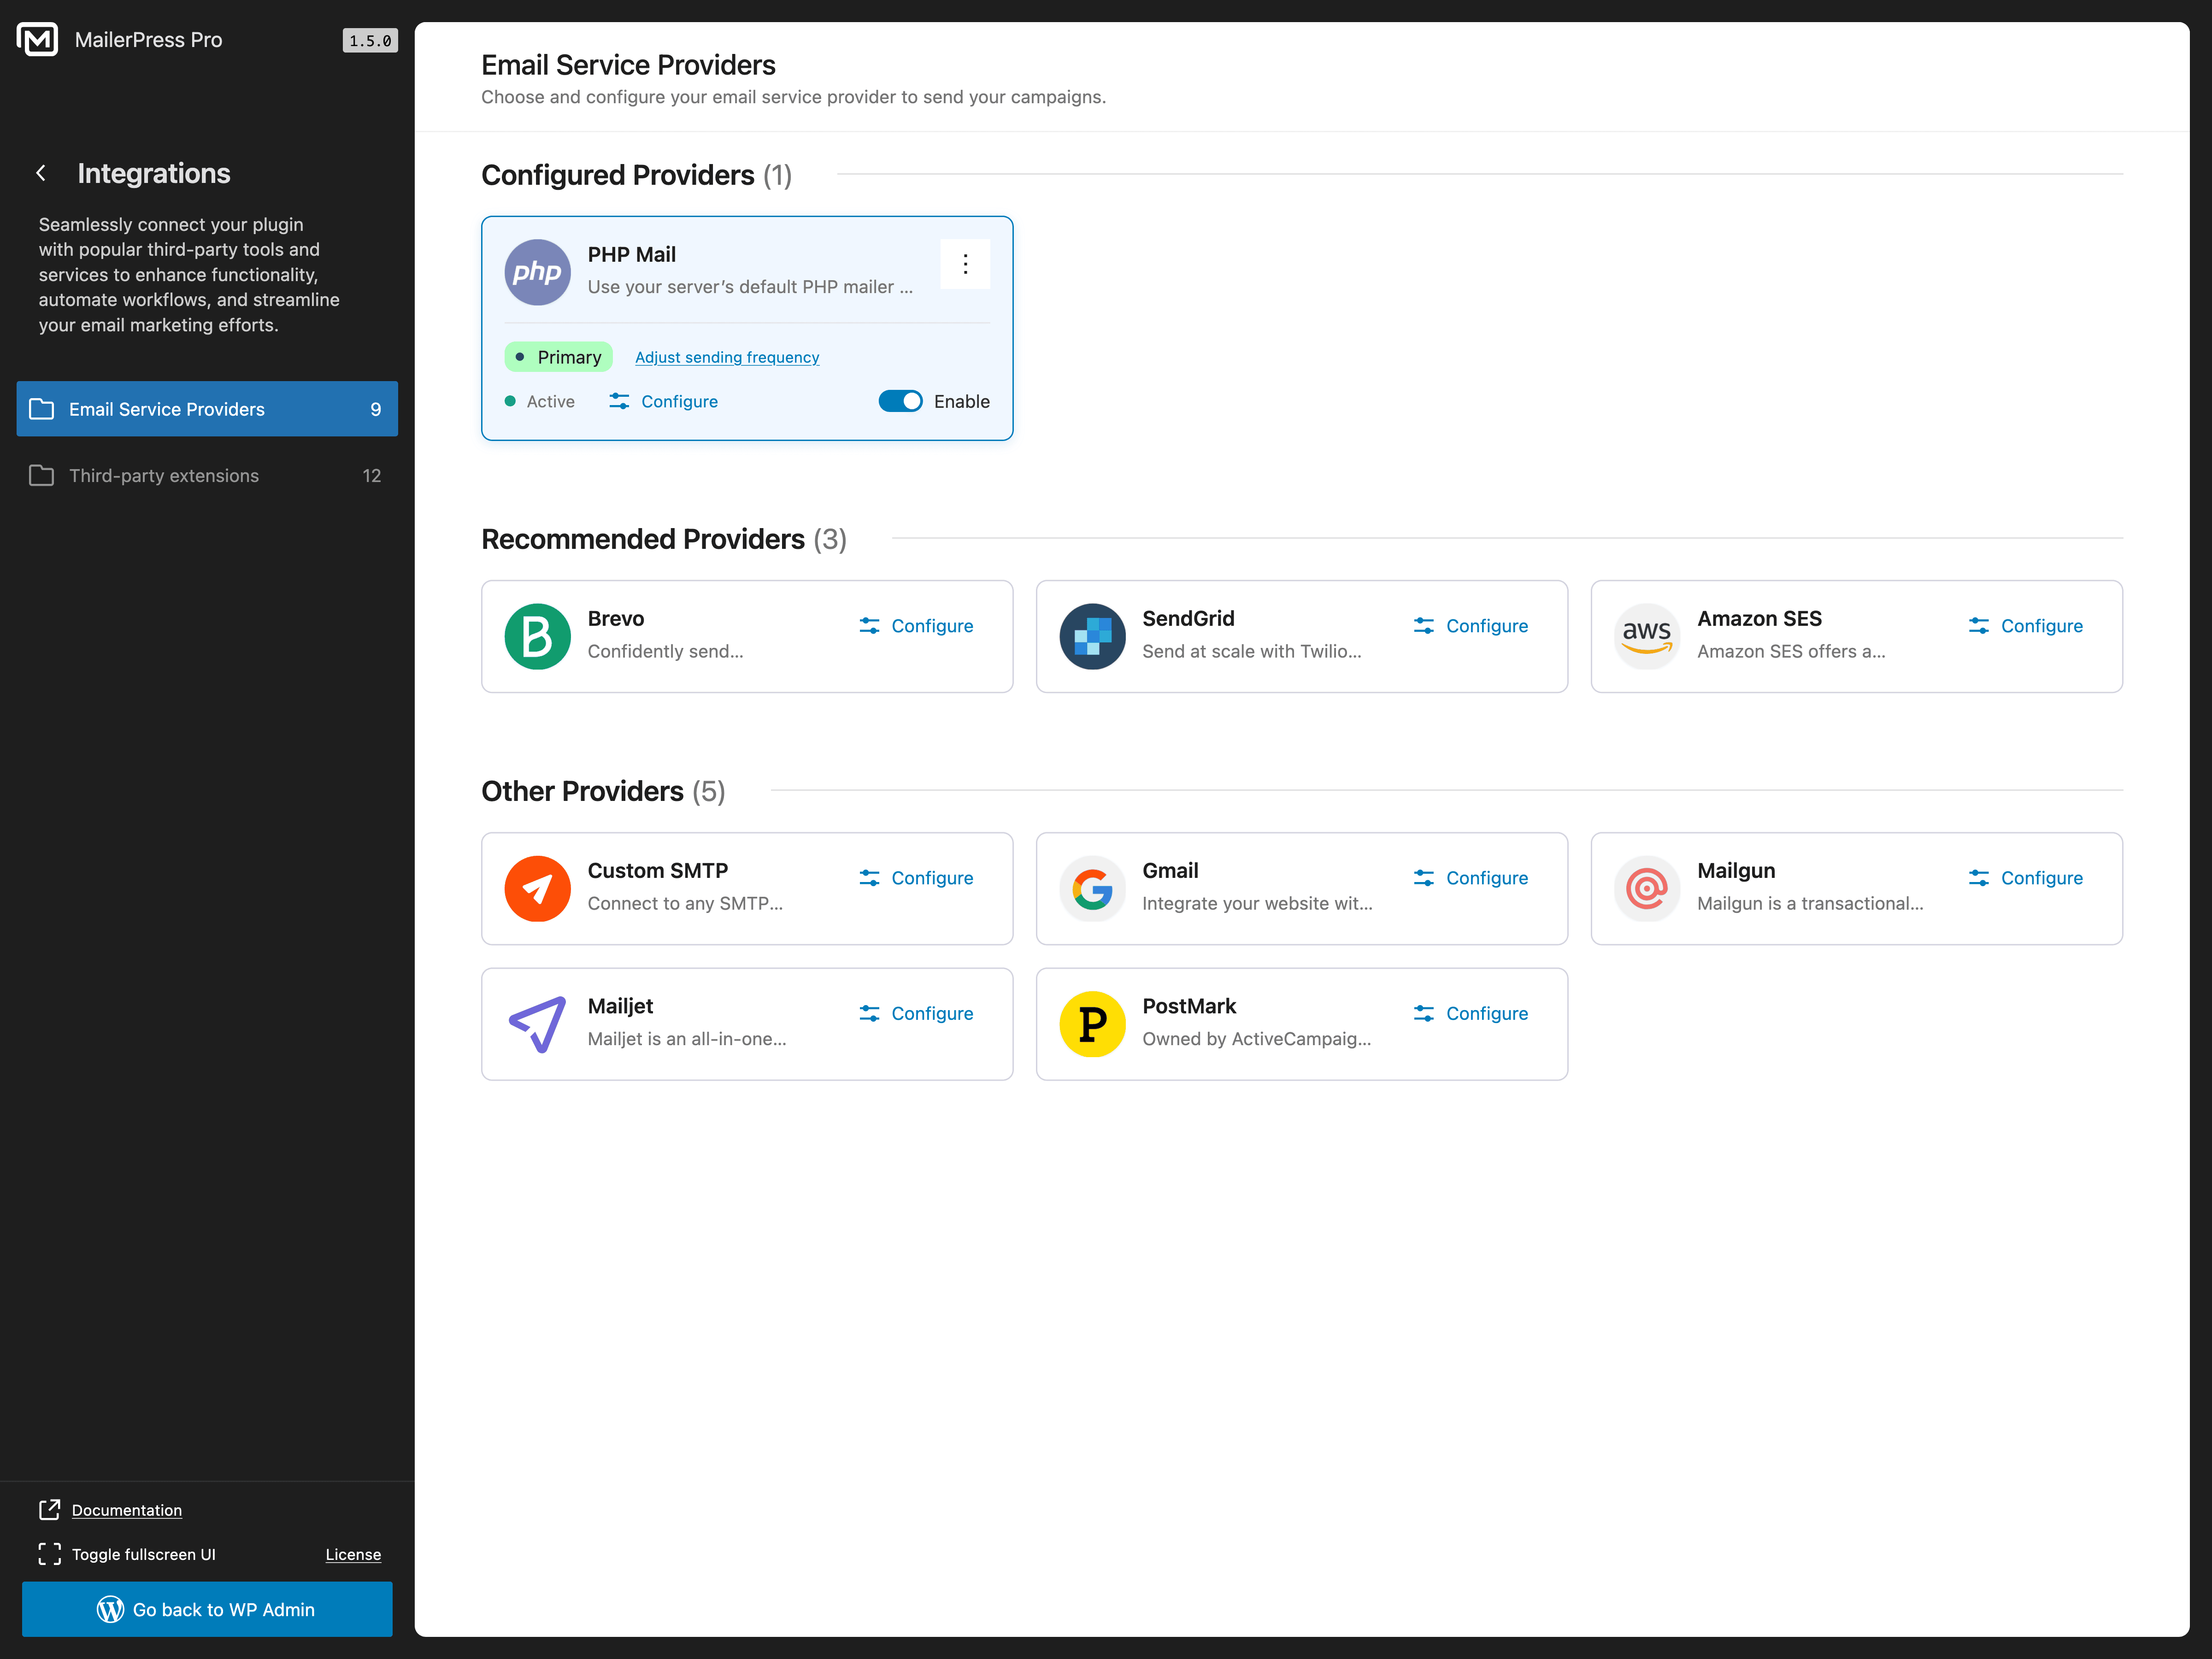Click Go back to WP Admin
2212x1659 pixels.
207,1609
